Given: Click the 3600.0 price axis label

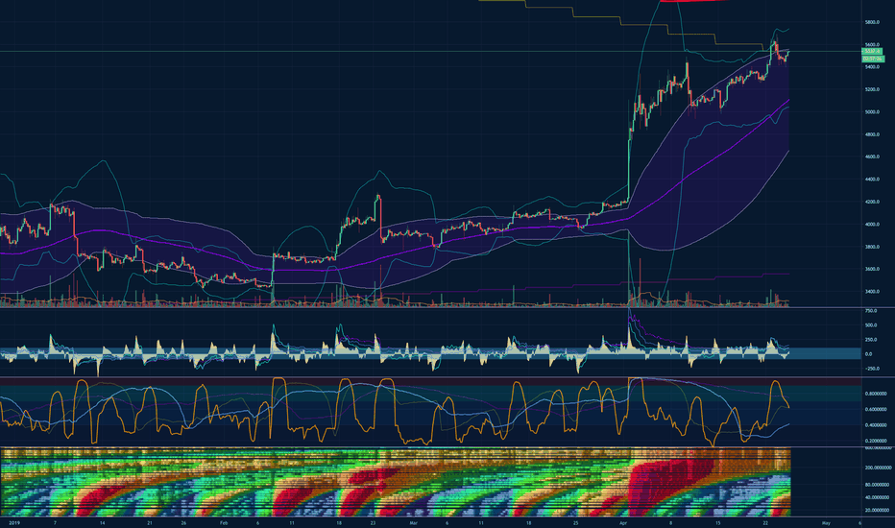Looking at the screenshot, I should point(872,270).
